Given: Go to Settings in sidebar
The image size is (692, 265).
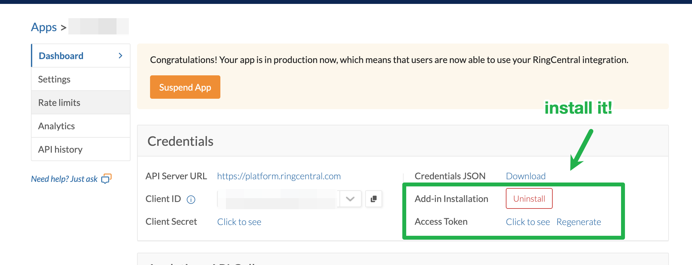Looking at the screenshot, I should click(x=54, y=79).
